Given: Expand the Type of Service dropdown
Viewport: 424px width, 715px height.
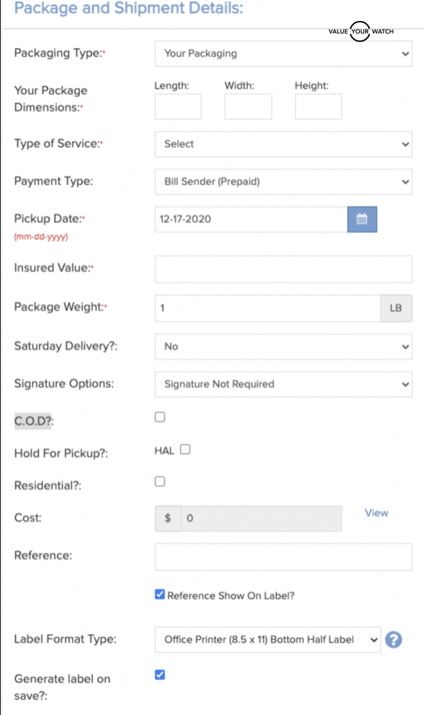Looking at the screenshot, I should pos(283,144).
